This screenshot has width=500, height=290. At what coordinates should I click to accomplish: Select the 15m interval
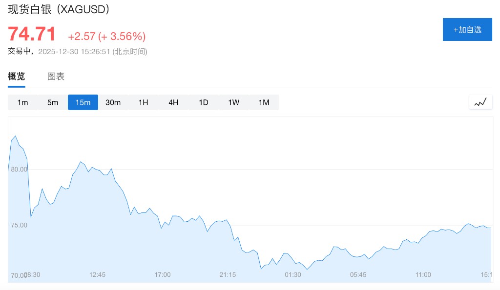click(83, 102)
